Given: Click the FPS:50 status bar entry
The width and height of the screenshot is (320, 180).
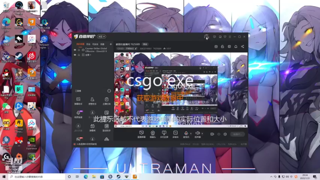Looking at the screenshot, I should click(196, 144).
